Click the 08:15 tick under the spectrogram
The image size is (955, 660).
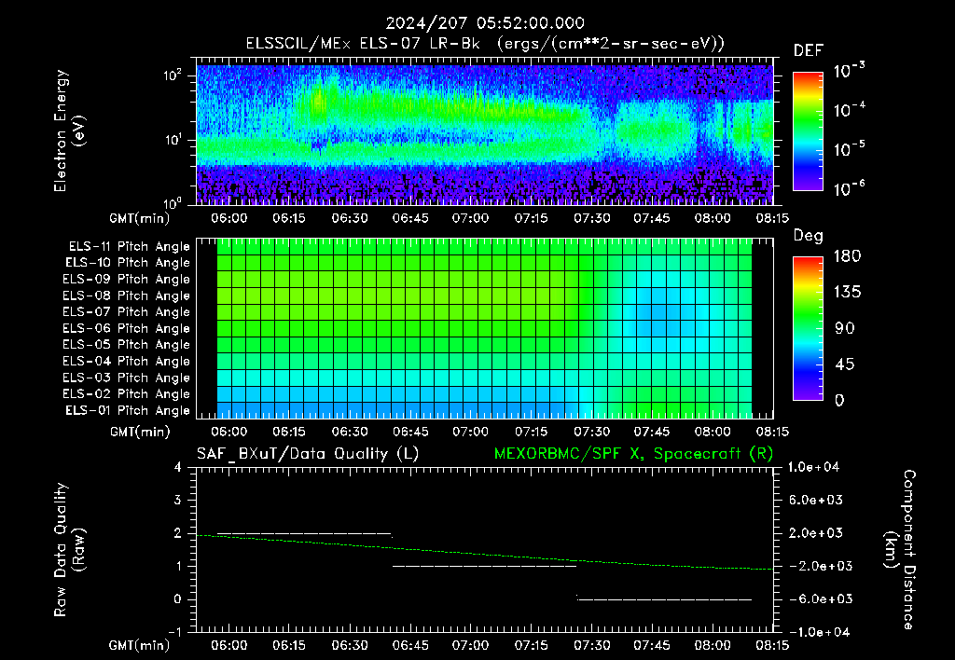(771, 218)
